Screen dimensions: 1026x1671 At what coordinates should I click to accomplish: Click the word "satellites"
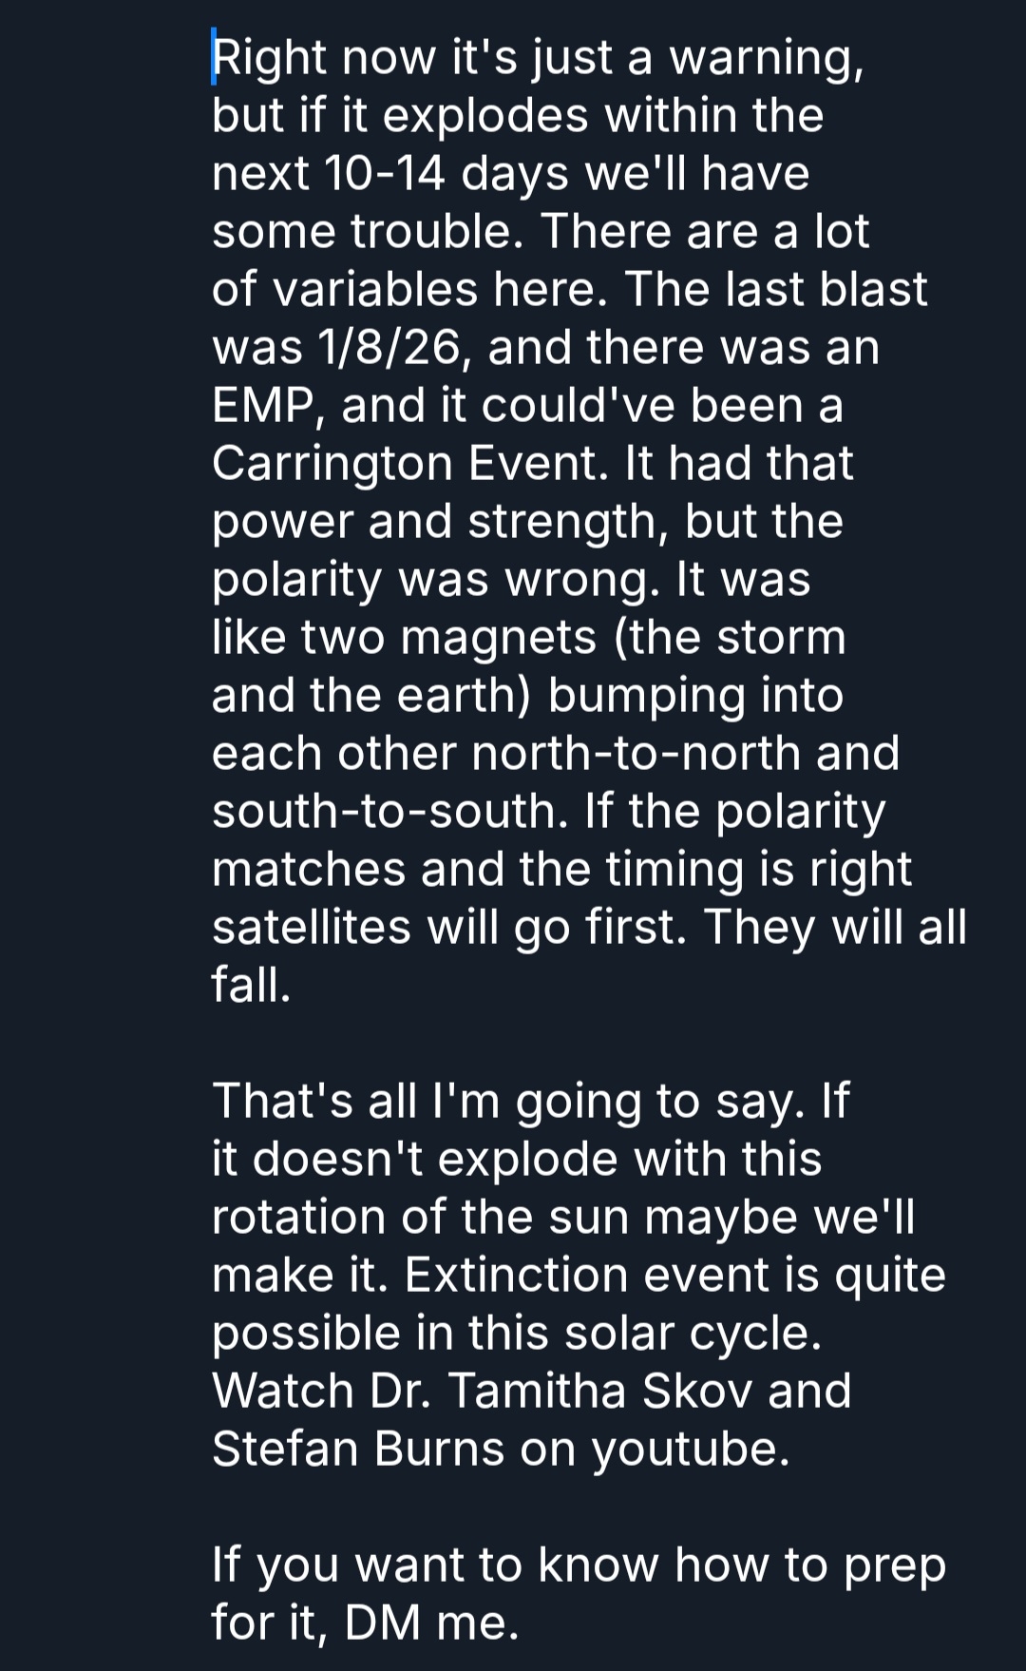click(x=311, y=928)
